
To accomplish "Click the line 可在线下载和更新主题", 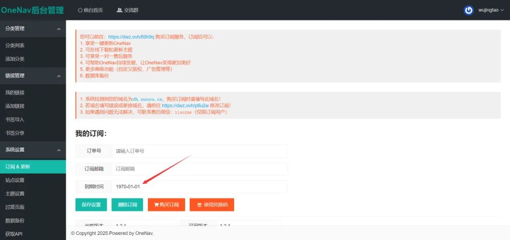I will pyautogui.click(x=106, y=50).
